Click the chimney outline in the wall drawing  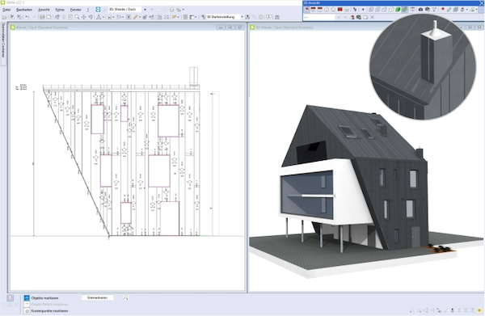point(194,76)
